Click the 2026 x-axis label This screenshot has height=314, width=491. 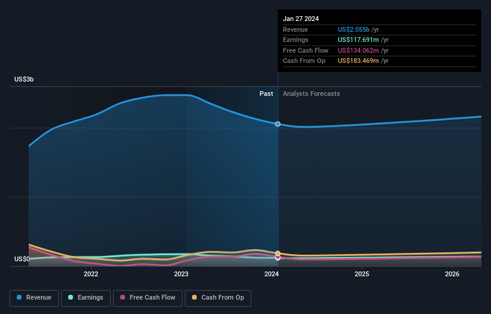(x=452, y=274)
